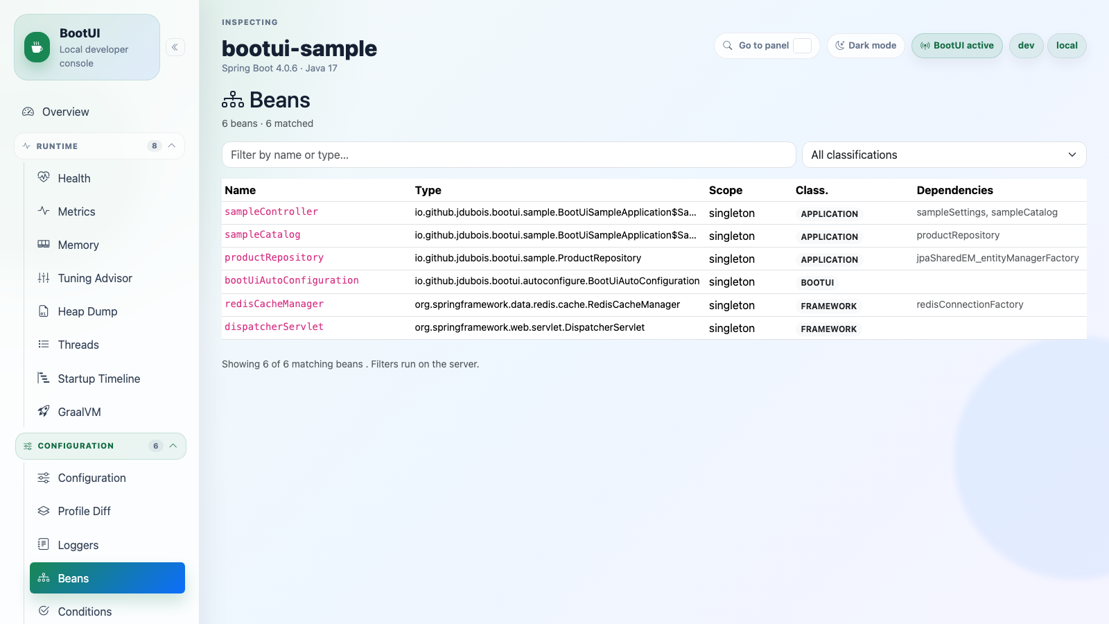The height and width of the screenshot is (624, 1109).
Task: Click the dispatcherServlet bean name
Action: (274, 327)
